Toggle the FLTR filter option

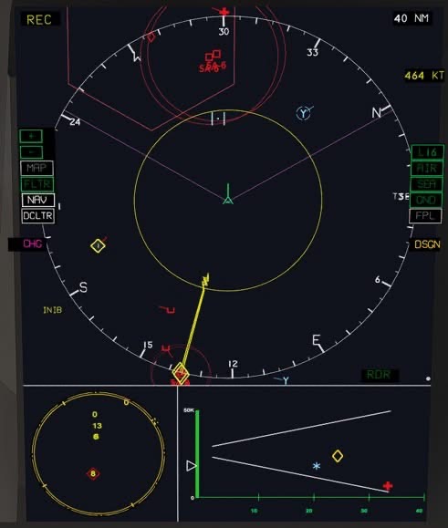click(37, 184)
